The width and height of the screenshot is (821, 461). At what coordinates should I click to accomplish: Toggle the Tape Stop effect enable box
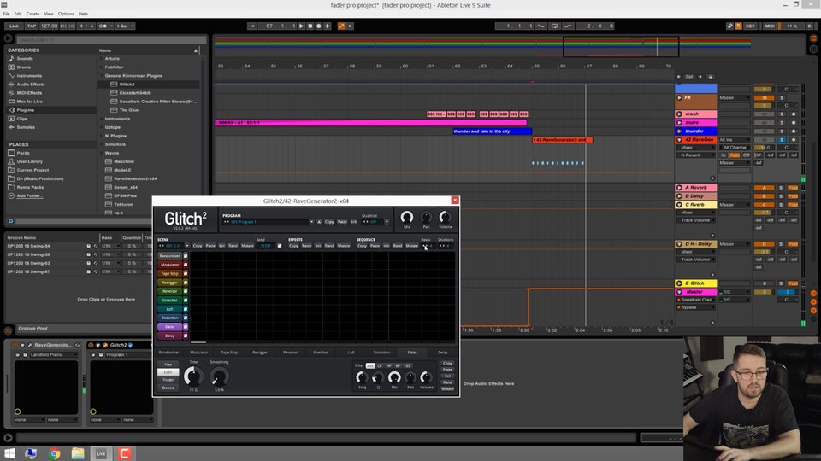(x=186, y=274)
